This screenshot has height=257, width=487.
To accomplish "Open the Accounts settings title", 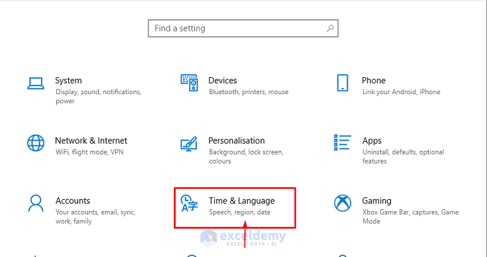I will [73, 200].
